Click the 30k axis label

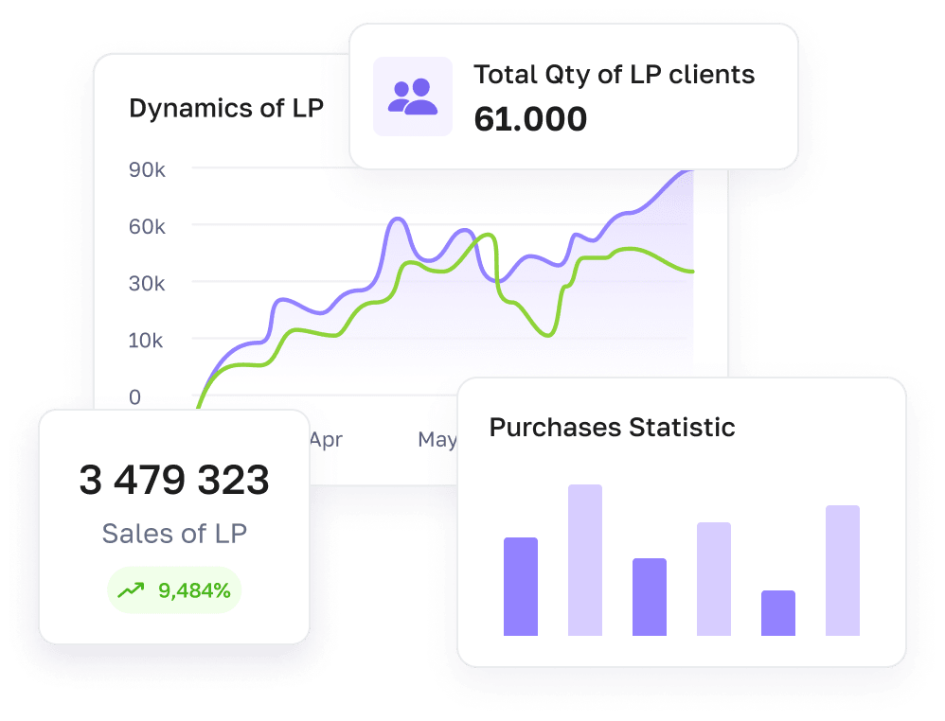tap(147, 284)
